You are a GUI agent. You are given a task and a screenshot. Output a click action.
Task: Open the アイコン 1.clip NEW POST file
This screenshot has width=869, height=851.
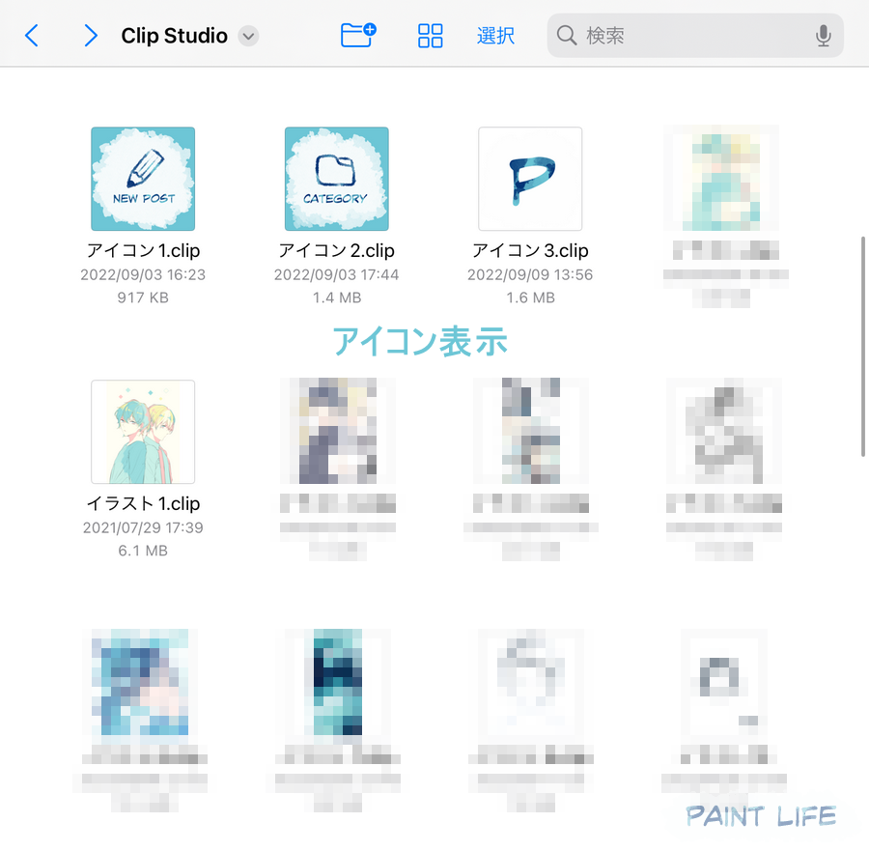click(143, 178)
